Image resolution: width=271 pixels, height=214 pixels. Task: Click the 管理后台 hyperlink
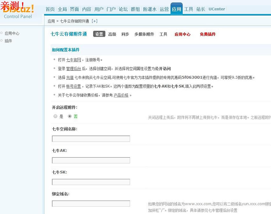tap(74, 69)
